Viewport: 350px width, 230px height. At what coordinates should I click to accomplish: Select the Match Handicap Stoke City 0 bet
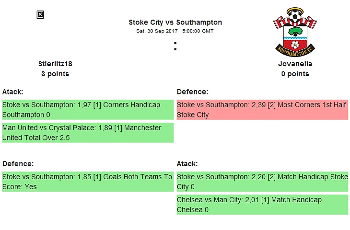point(262,182)
